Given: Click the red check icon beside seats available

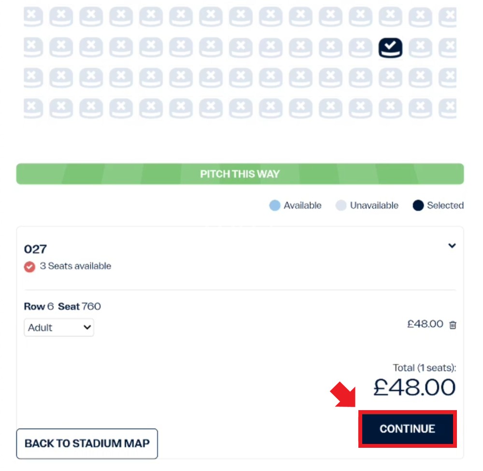Looking at the screenshot, I should pos(29,267).
